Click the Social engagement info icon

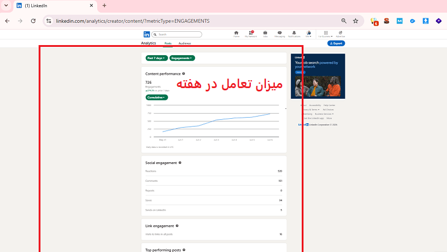coord(180,163)
